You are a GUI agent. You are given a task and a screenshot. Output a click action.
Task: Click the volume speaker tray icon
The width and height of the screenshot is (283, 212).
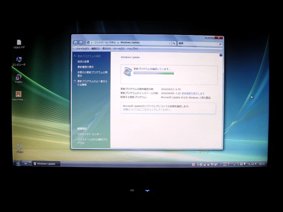coord(256,164)
